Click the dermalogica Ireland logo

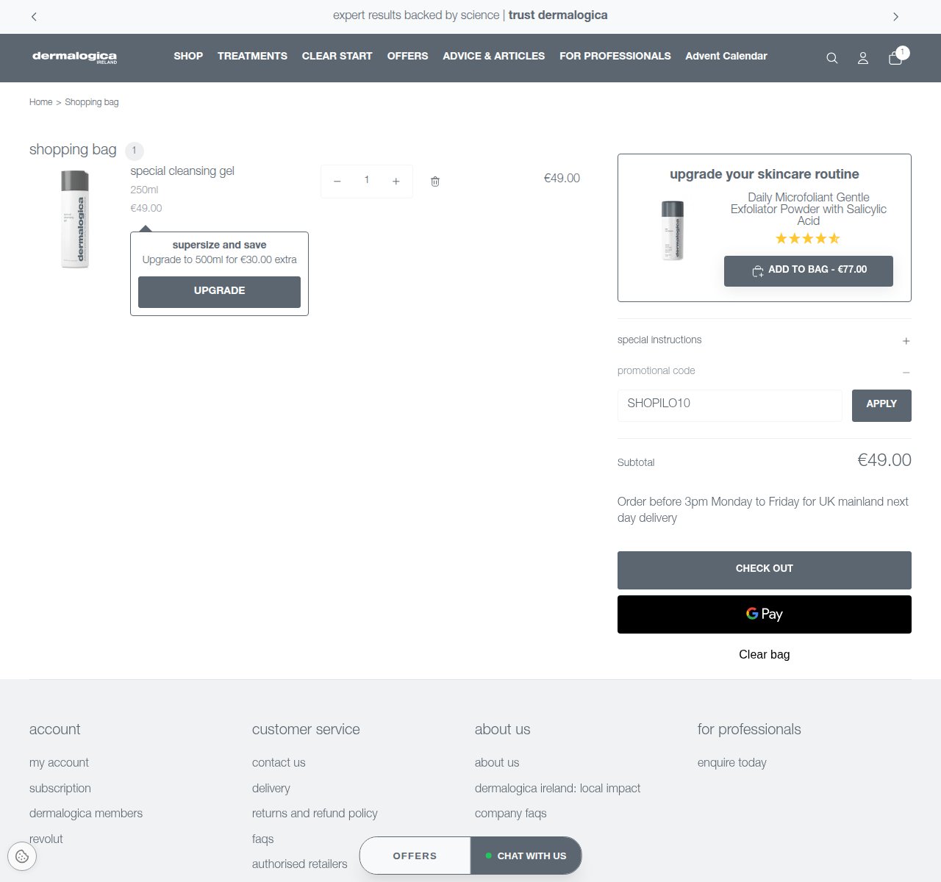(x=74, y=57)
